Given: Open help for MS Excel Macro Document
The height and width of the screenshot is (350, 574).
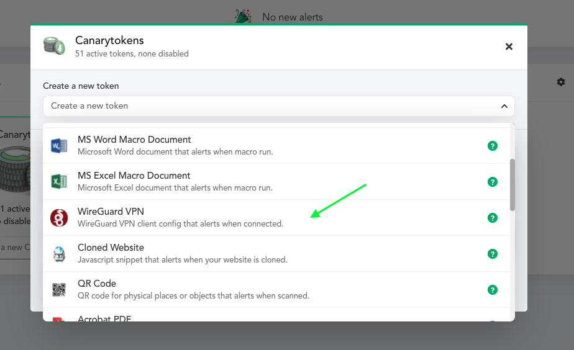Looking at the screenshot, I should [493, 182].
